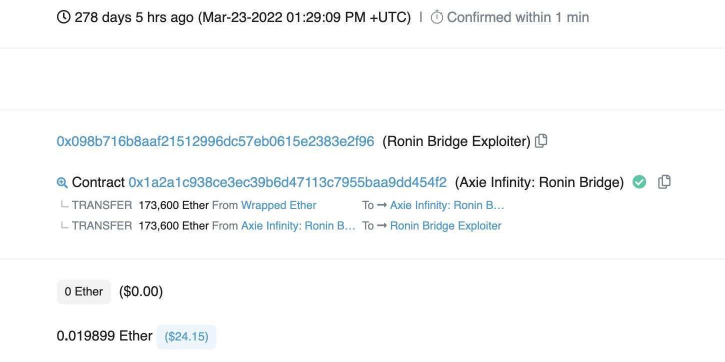Click the arrow in the Wrapped Ether transfer row

coord(382,205)
